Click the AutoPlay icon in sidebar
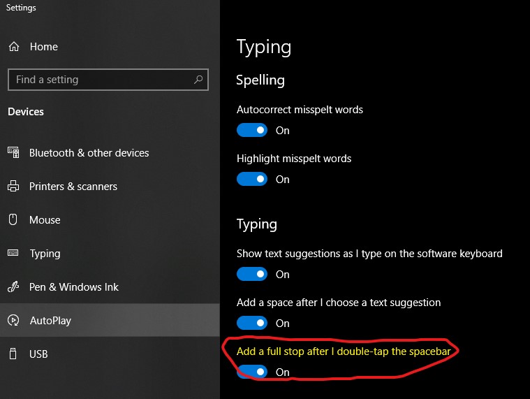The height and width of the screenshot is (399, 530). coord(13,320)
